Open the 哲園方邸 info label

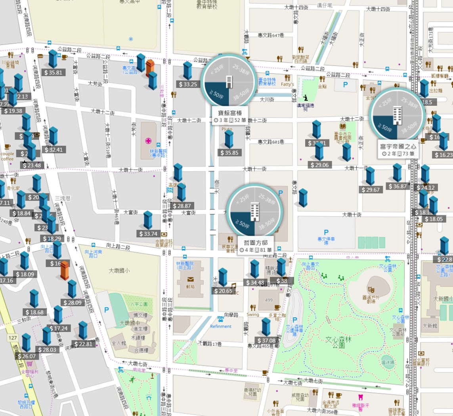pos(256,246)
